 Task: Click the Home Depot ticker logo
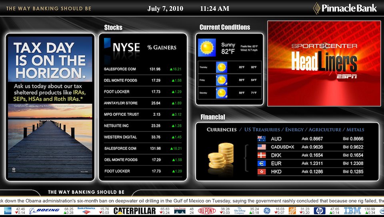point(292,211)
